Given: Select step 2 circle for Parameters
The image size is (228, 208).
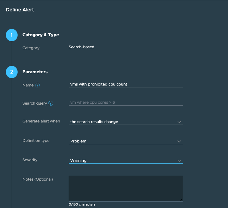Looking at the screenshot, I should 12,72.
